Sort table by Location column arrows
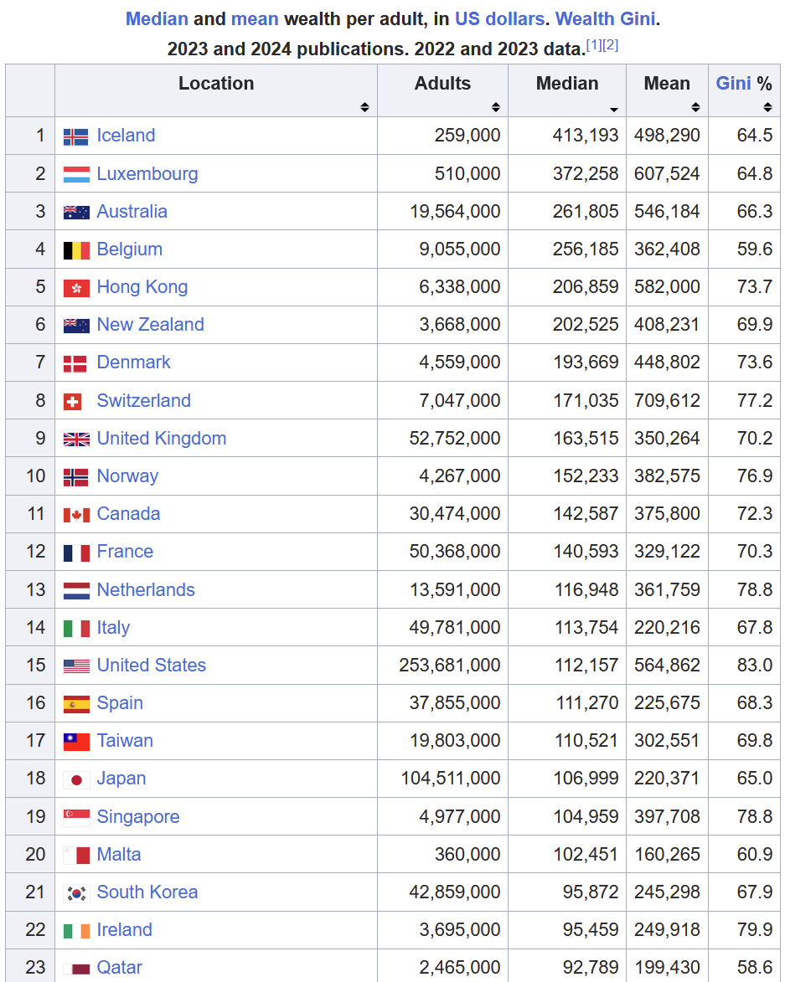Screen dimensions: 785x982 364,107
